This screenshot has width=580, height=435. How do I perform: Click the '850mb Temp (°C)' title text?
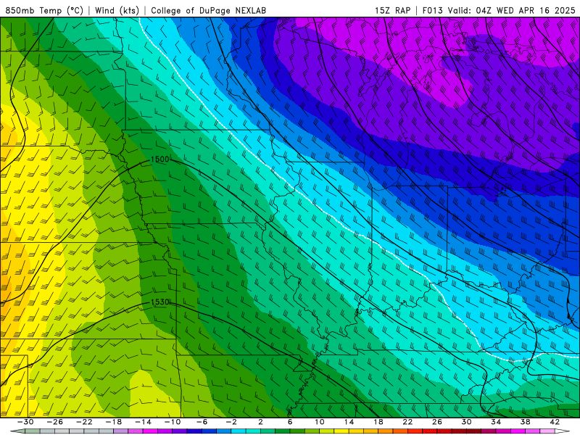click(x=44, y=11)
